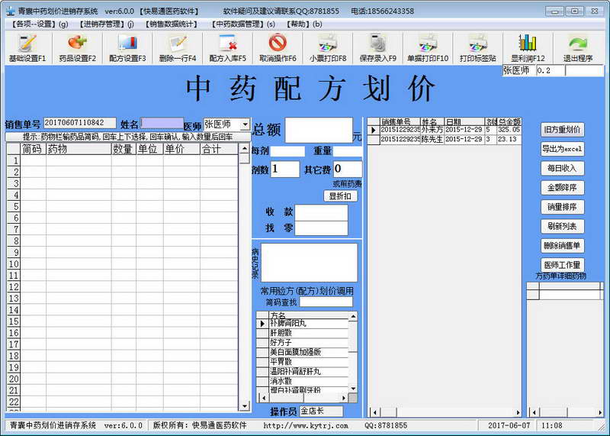Click the 总额 amount field

click(319, 130)
